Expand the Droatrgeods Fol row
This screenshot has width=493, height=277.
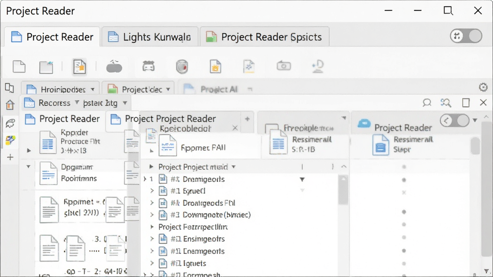tap(152, 203)
